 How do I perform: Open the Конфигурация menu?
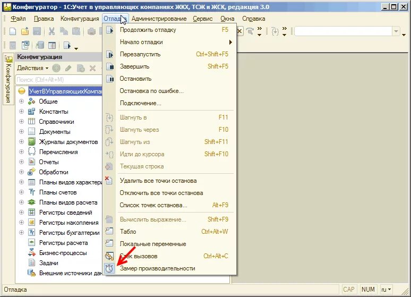pos(80,19)
